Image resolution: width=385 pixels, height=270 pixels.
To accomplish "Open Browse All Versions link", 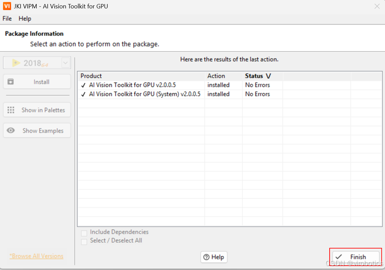I will point(37,256).
